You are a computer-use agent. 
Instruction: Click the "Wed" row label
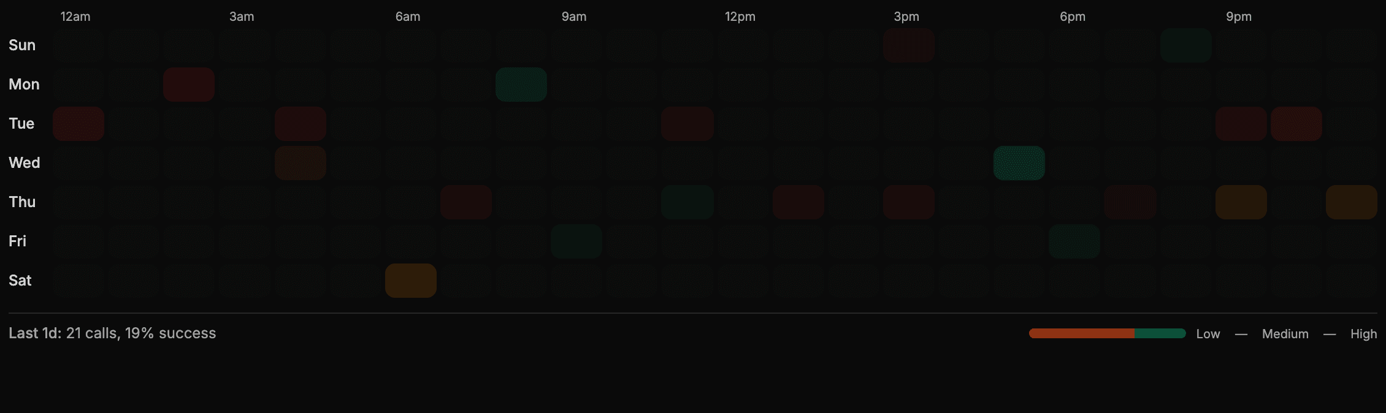coord(25,163)
